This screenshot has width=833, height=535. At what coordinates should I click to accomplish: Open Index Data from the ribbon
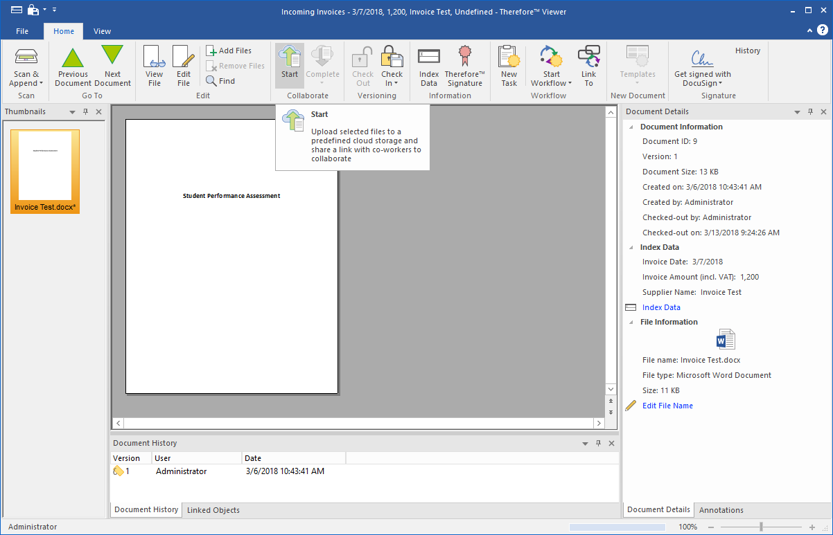click(429, 57)
